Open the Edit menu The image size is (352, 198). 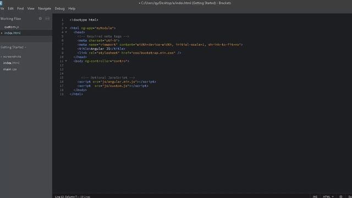10,9
